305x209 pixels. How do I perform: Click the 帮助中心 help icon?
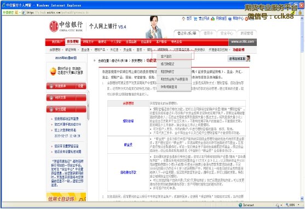point(230,19)
